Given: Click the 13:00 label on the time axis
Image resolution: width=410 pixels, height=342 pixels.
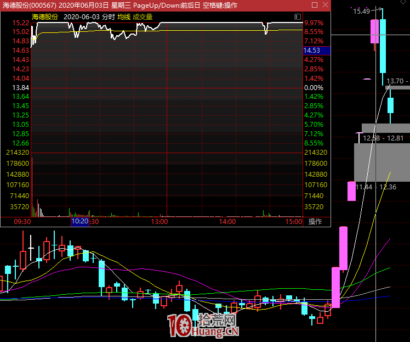Looking at the screenshot, I should point(159,222).
